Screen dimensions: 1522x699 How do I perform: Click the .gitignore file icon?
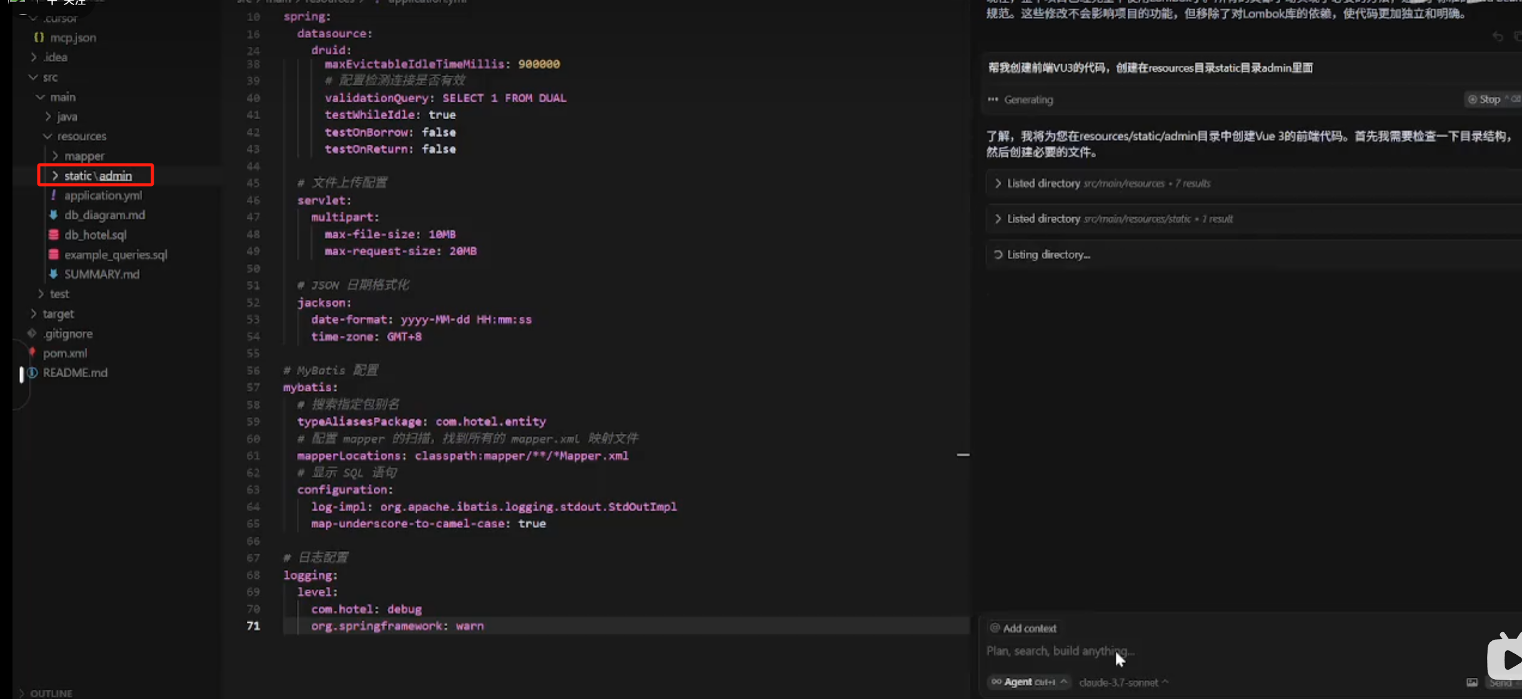click(x=32, y=333)
